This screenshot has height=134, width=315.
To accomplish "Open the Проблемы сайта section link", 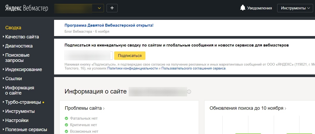I will [85, 108].
